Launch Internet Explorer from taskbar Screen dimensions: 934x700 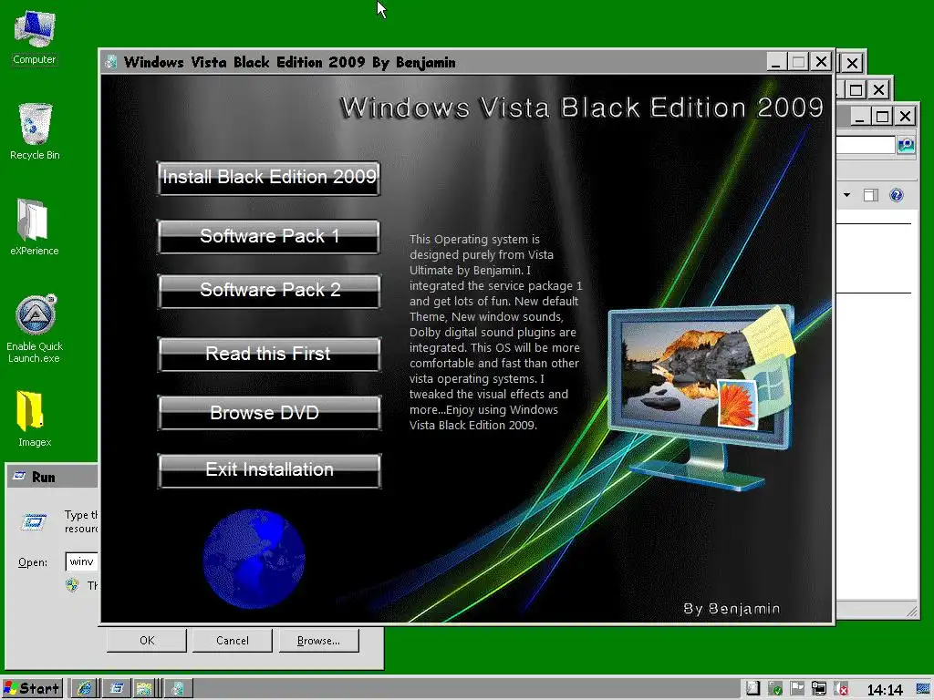pyautogui.click(x=85, y=689)
